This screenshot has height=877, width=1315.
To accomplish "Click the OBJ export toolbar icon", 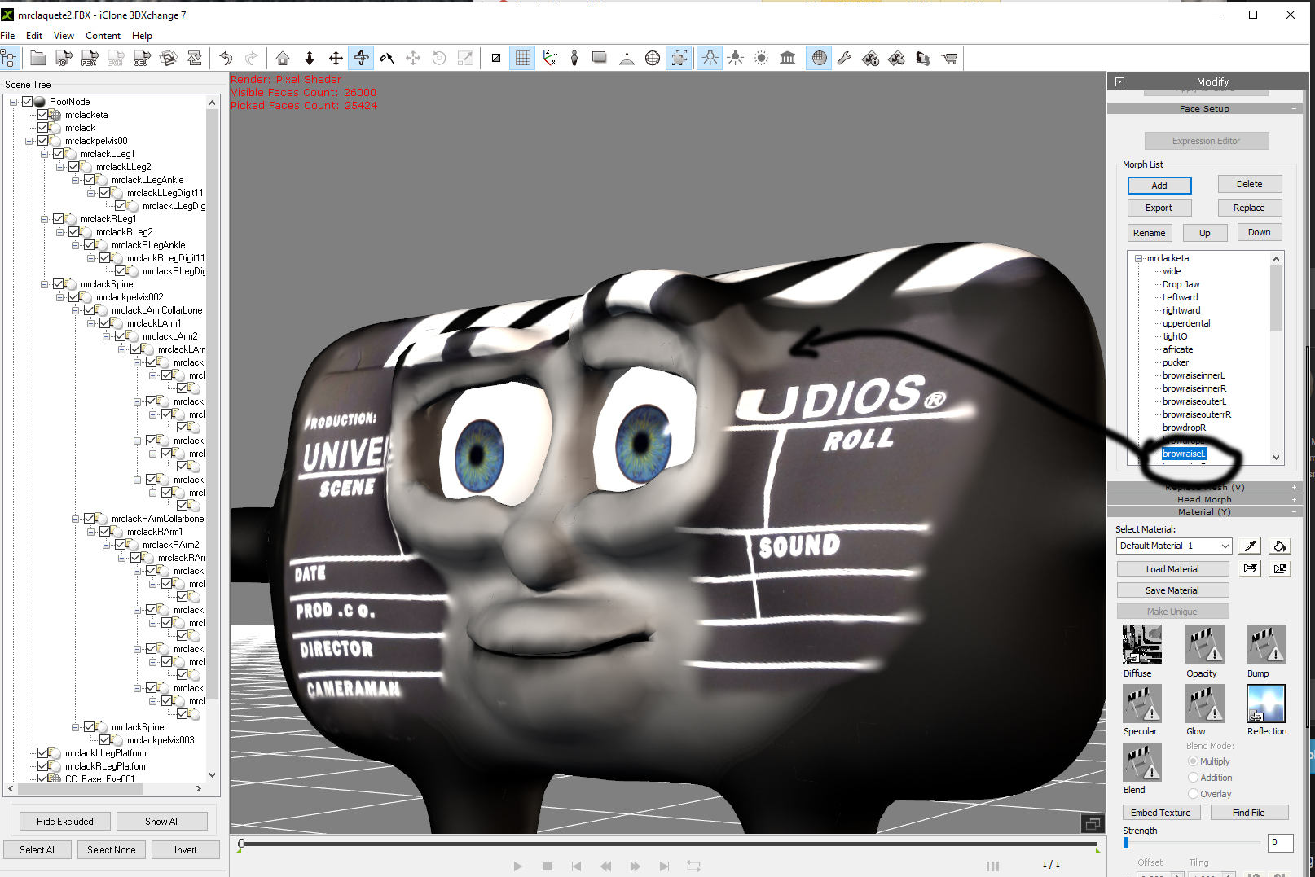I will tap(142, 58).
